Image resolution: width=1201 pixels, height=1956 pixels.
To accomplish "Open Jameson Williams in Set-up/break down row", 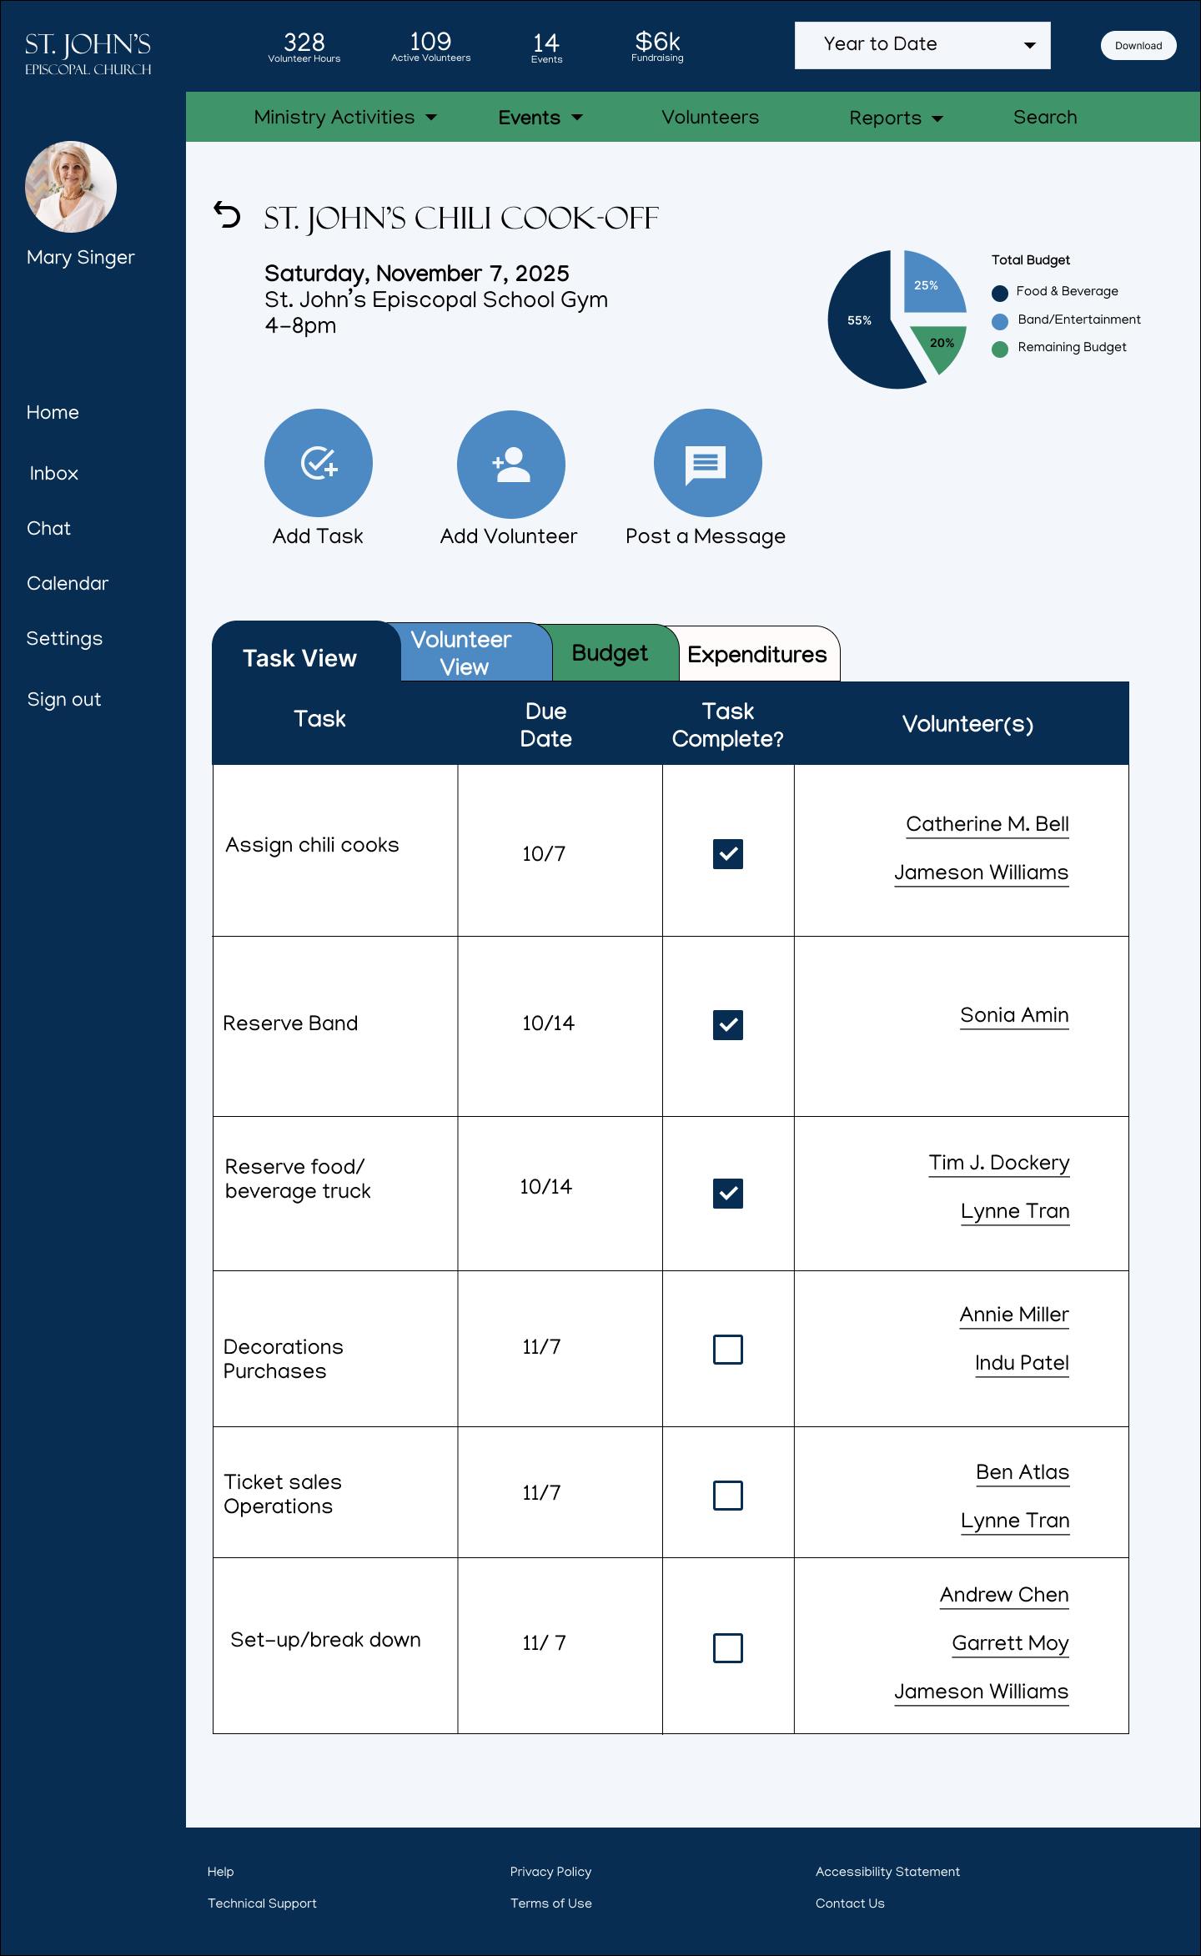I will pyautogui.click(x=982, y=1692).
